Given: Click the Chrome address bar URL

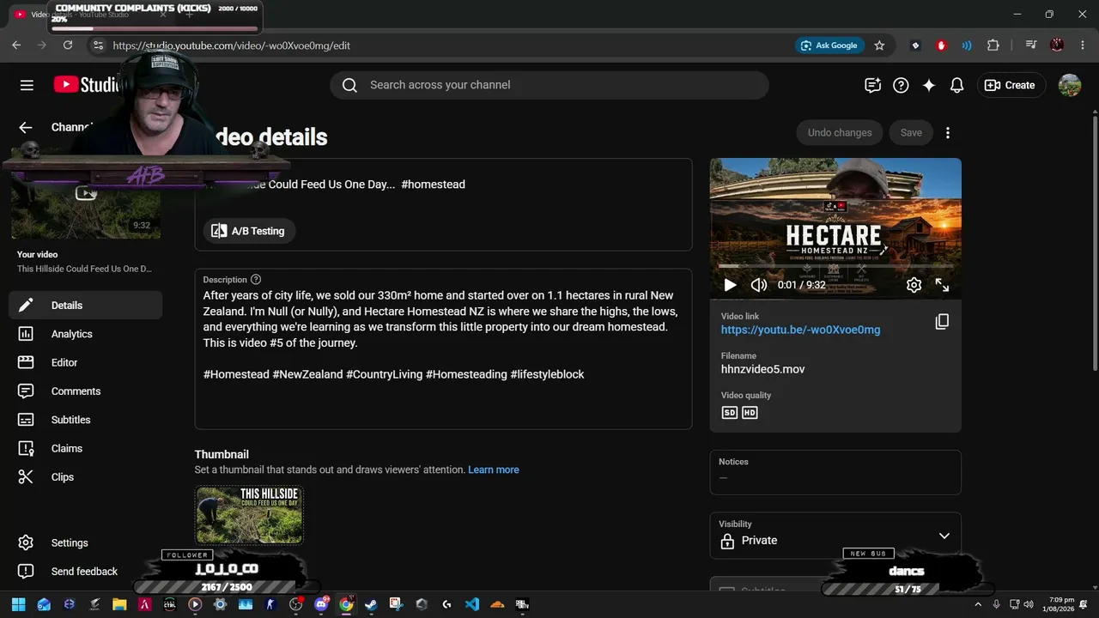Looking at the screenshot, I should click(x=232, y=45).
